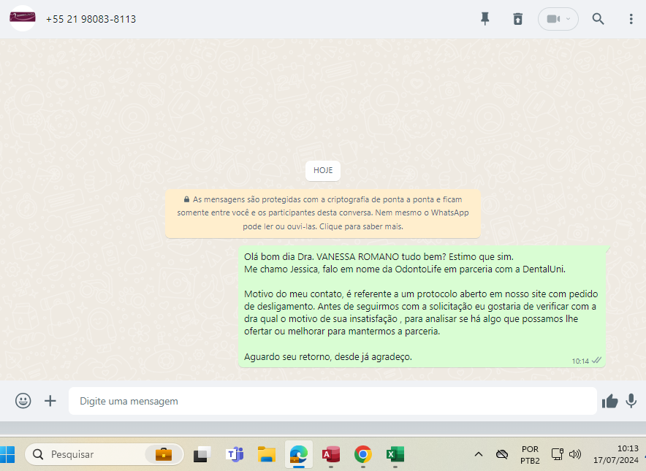Open the volume control in the tray
Image resolution: width=646 pixels, height=471 pixels.
575,454
